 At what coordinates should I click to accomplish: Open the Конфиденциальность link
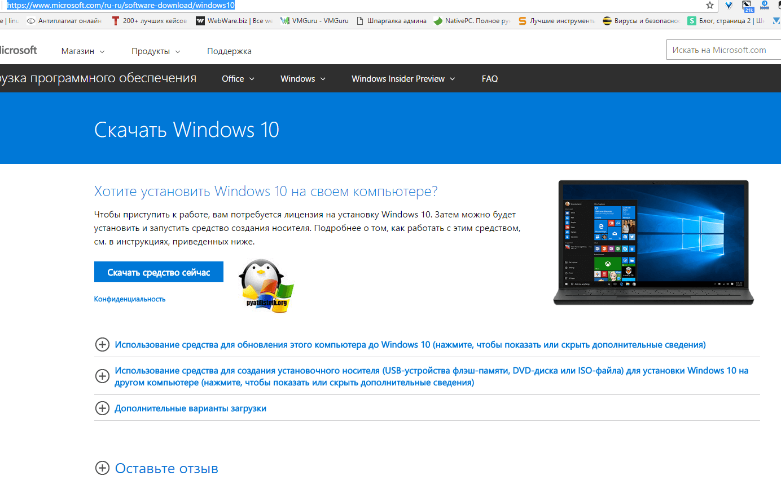[x=130, y=299]
